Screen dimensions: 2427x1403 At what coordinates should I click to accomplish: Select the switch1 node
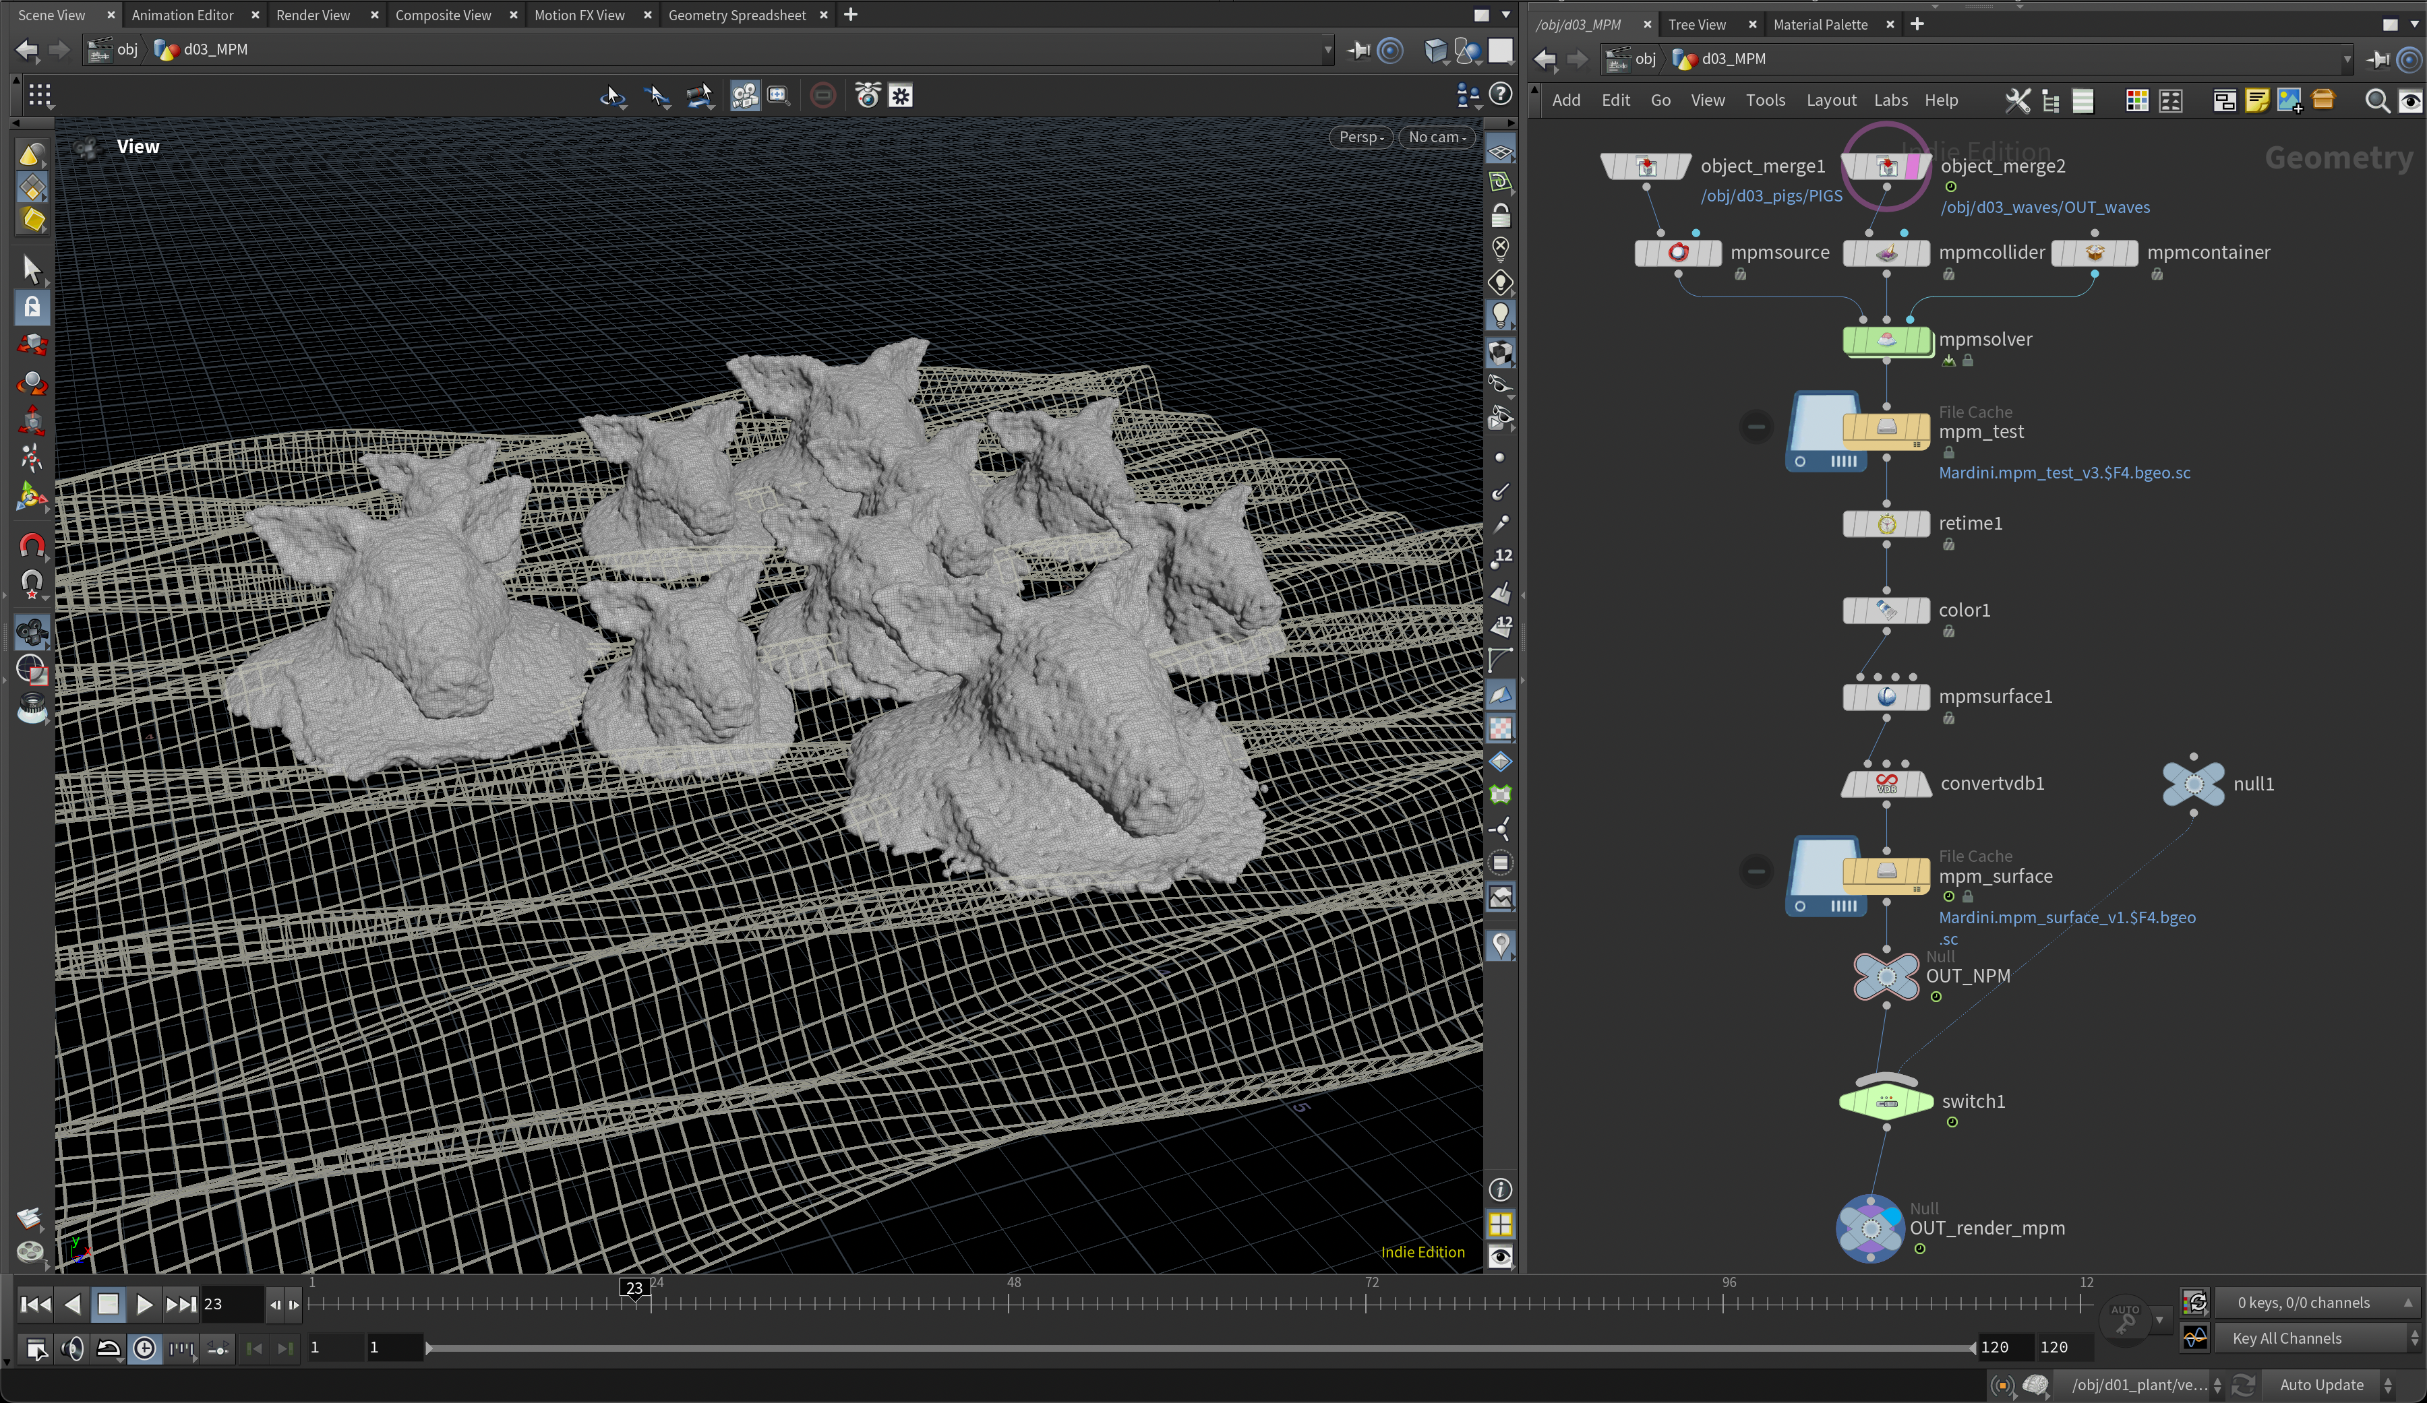tap(1886, 1102)
